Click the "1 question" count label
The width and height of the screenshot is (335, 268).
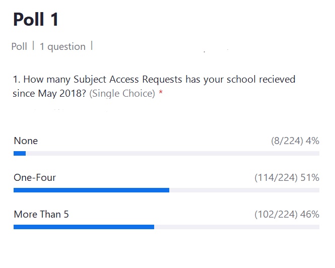[x=62, y=46]
